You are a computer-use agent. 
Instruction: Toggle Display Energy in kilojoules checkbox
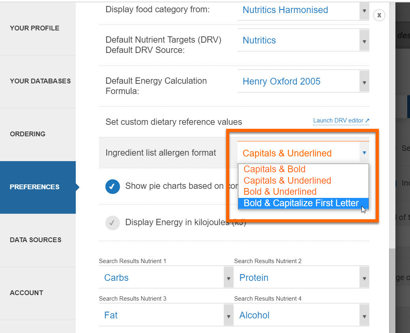[112, 223]
